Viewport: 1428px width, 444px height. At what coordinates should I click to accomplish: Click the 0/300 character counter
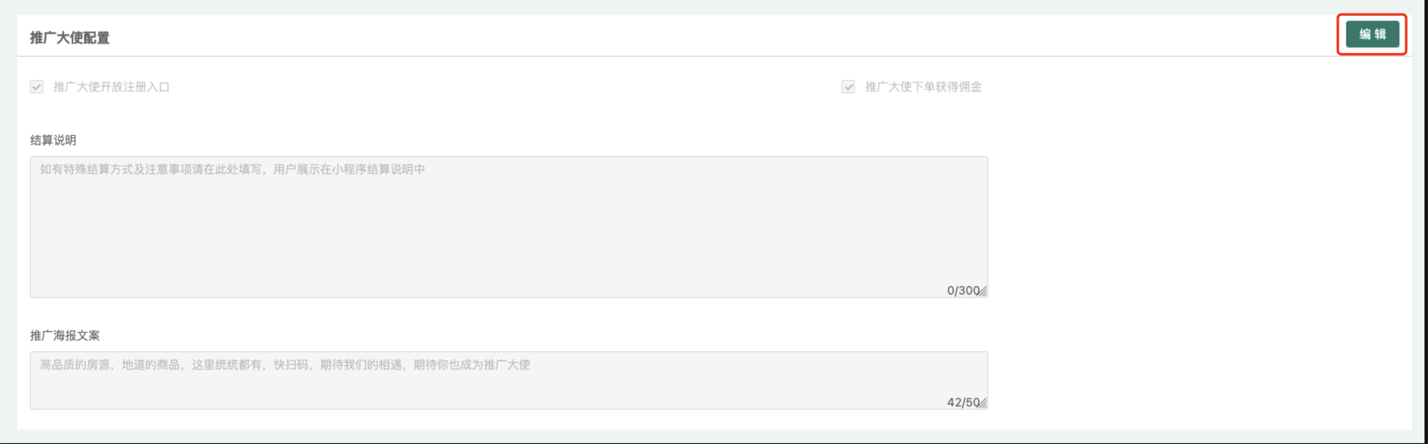963,290
